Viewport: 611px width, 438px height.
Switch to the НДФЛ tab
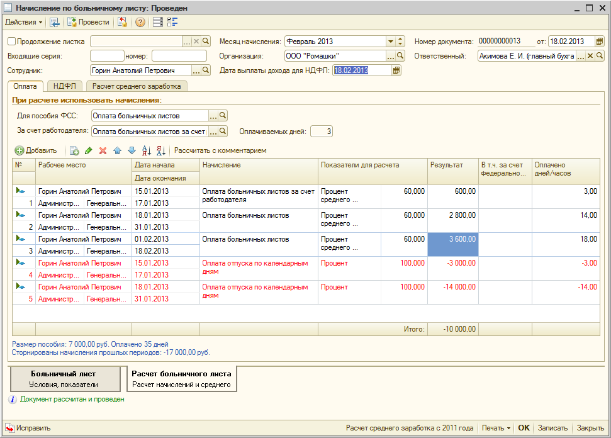coord(65,86)
